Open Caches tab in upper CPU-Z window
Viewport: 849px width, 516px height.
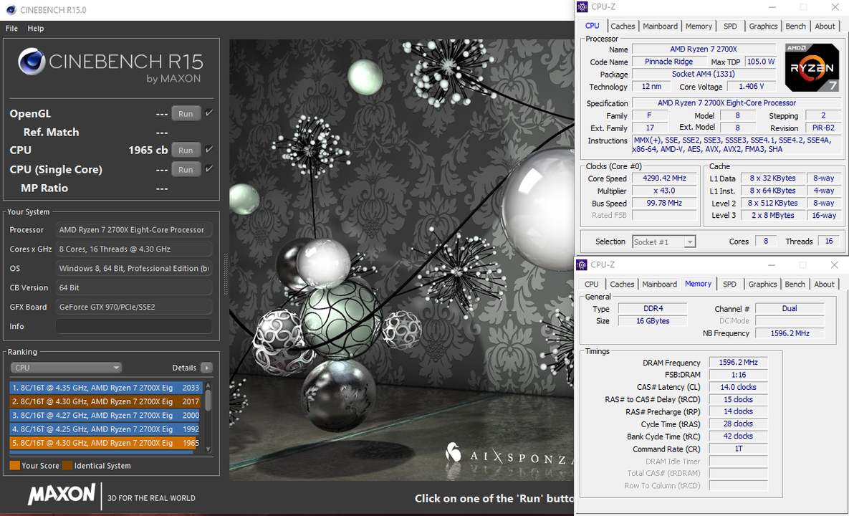pos(623,26)
